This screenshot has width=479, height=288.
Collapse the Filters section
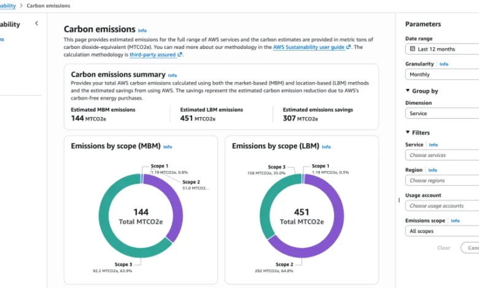tap(408, 132)
